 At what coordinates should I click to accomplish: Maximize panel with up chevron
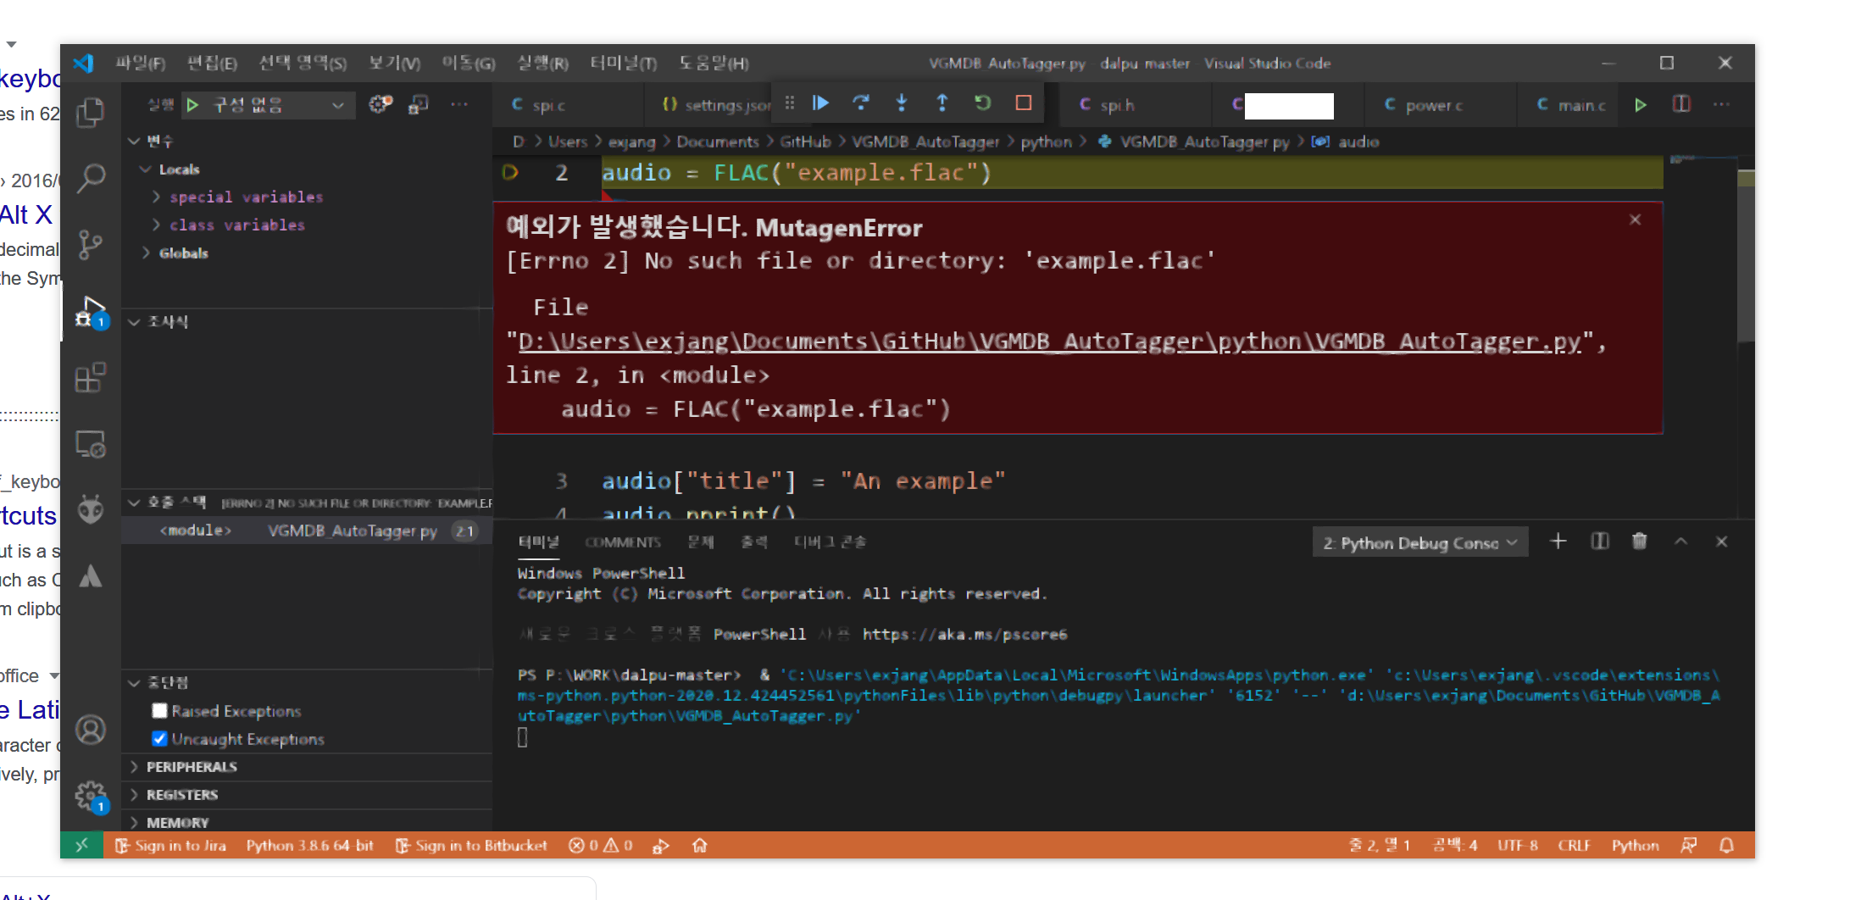1681,542
